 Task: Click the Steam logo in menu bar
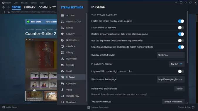tap(3, 3)
